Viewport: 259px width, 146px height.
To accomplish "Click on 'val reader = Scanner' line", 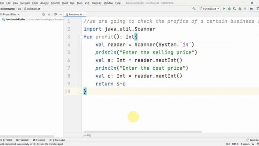I will [x=145, y=45].
